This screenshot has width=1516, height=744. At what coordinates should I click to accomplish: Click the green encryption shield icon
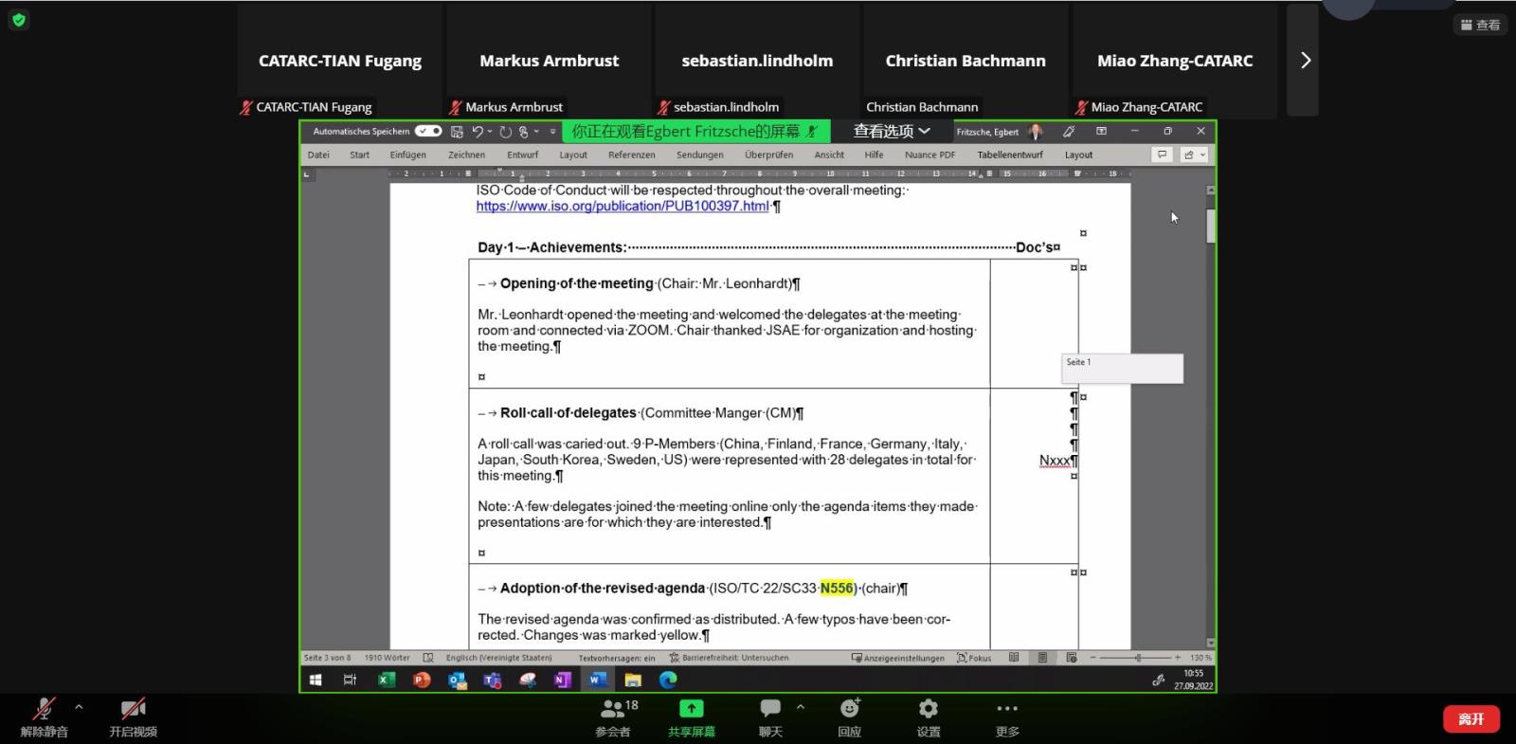point(19,20)
